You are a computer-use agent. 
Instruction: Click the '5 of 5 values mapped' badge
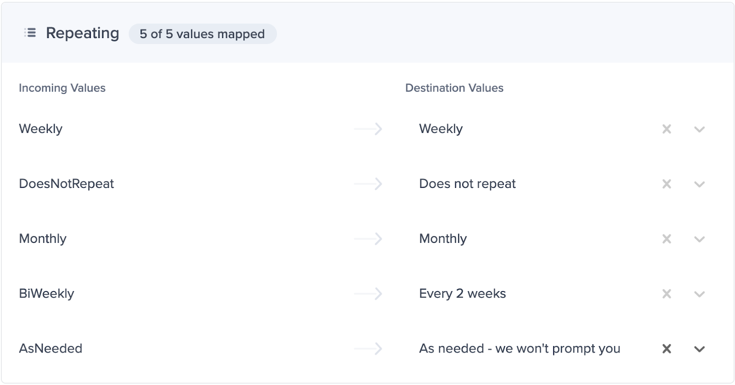[x=202, y=34]
